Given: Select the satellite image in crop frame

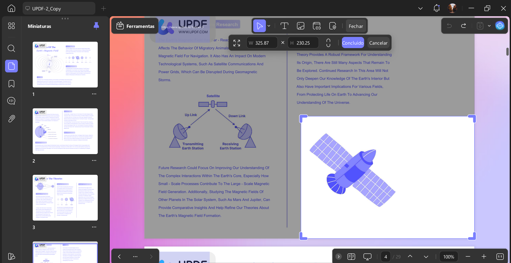Looking at the screenshot, I should 387,177.
